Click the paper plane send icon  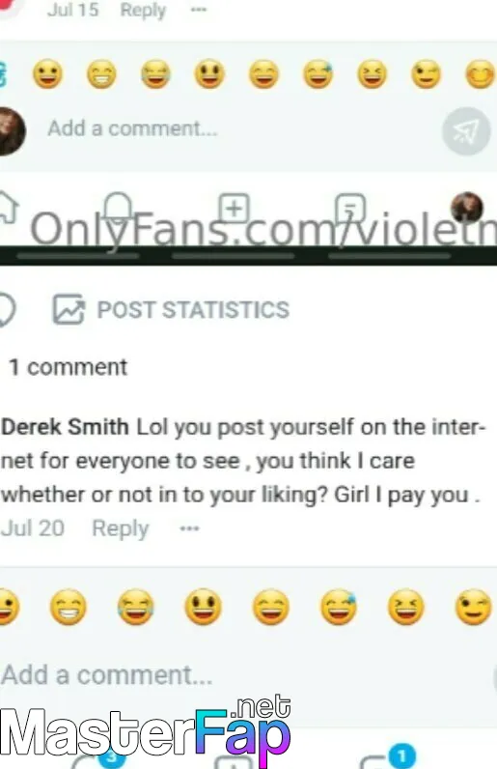point(465,131)
